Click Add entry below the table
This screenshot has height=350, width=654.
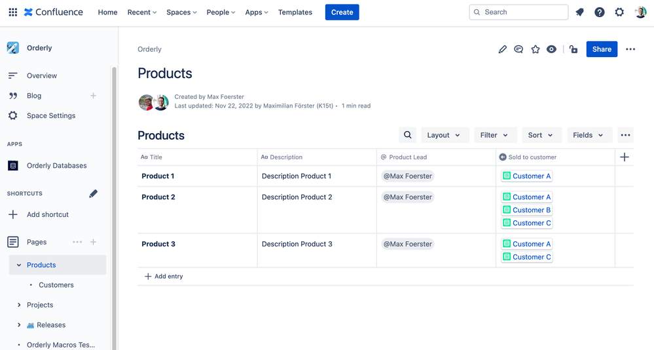[164, 276]
